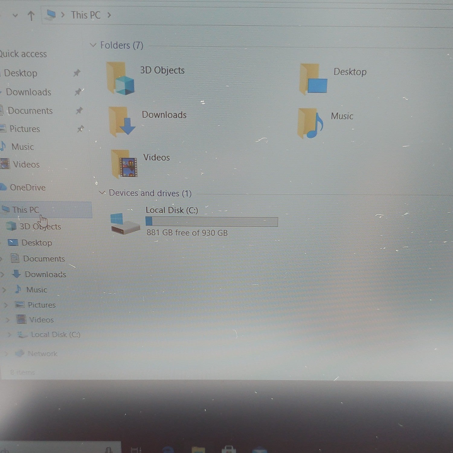The width and height of the screenshot is (453, 453).
Task: Click the Documents page icon in This PC tree
Action: tap(14, 258)
